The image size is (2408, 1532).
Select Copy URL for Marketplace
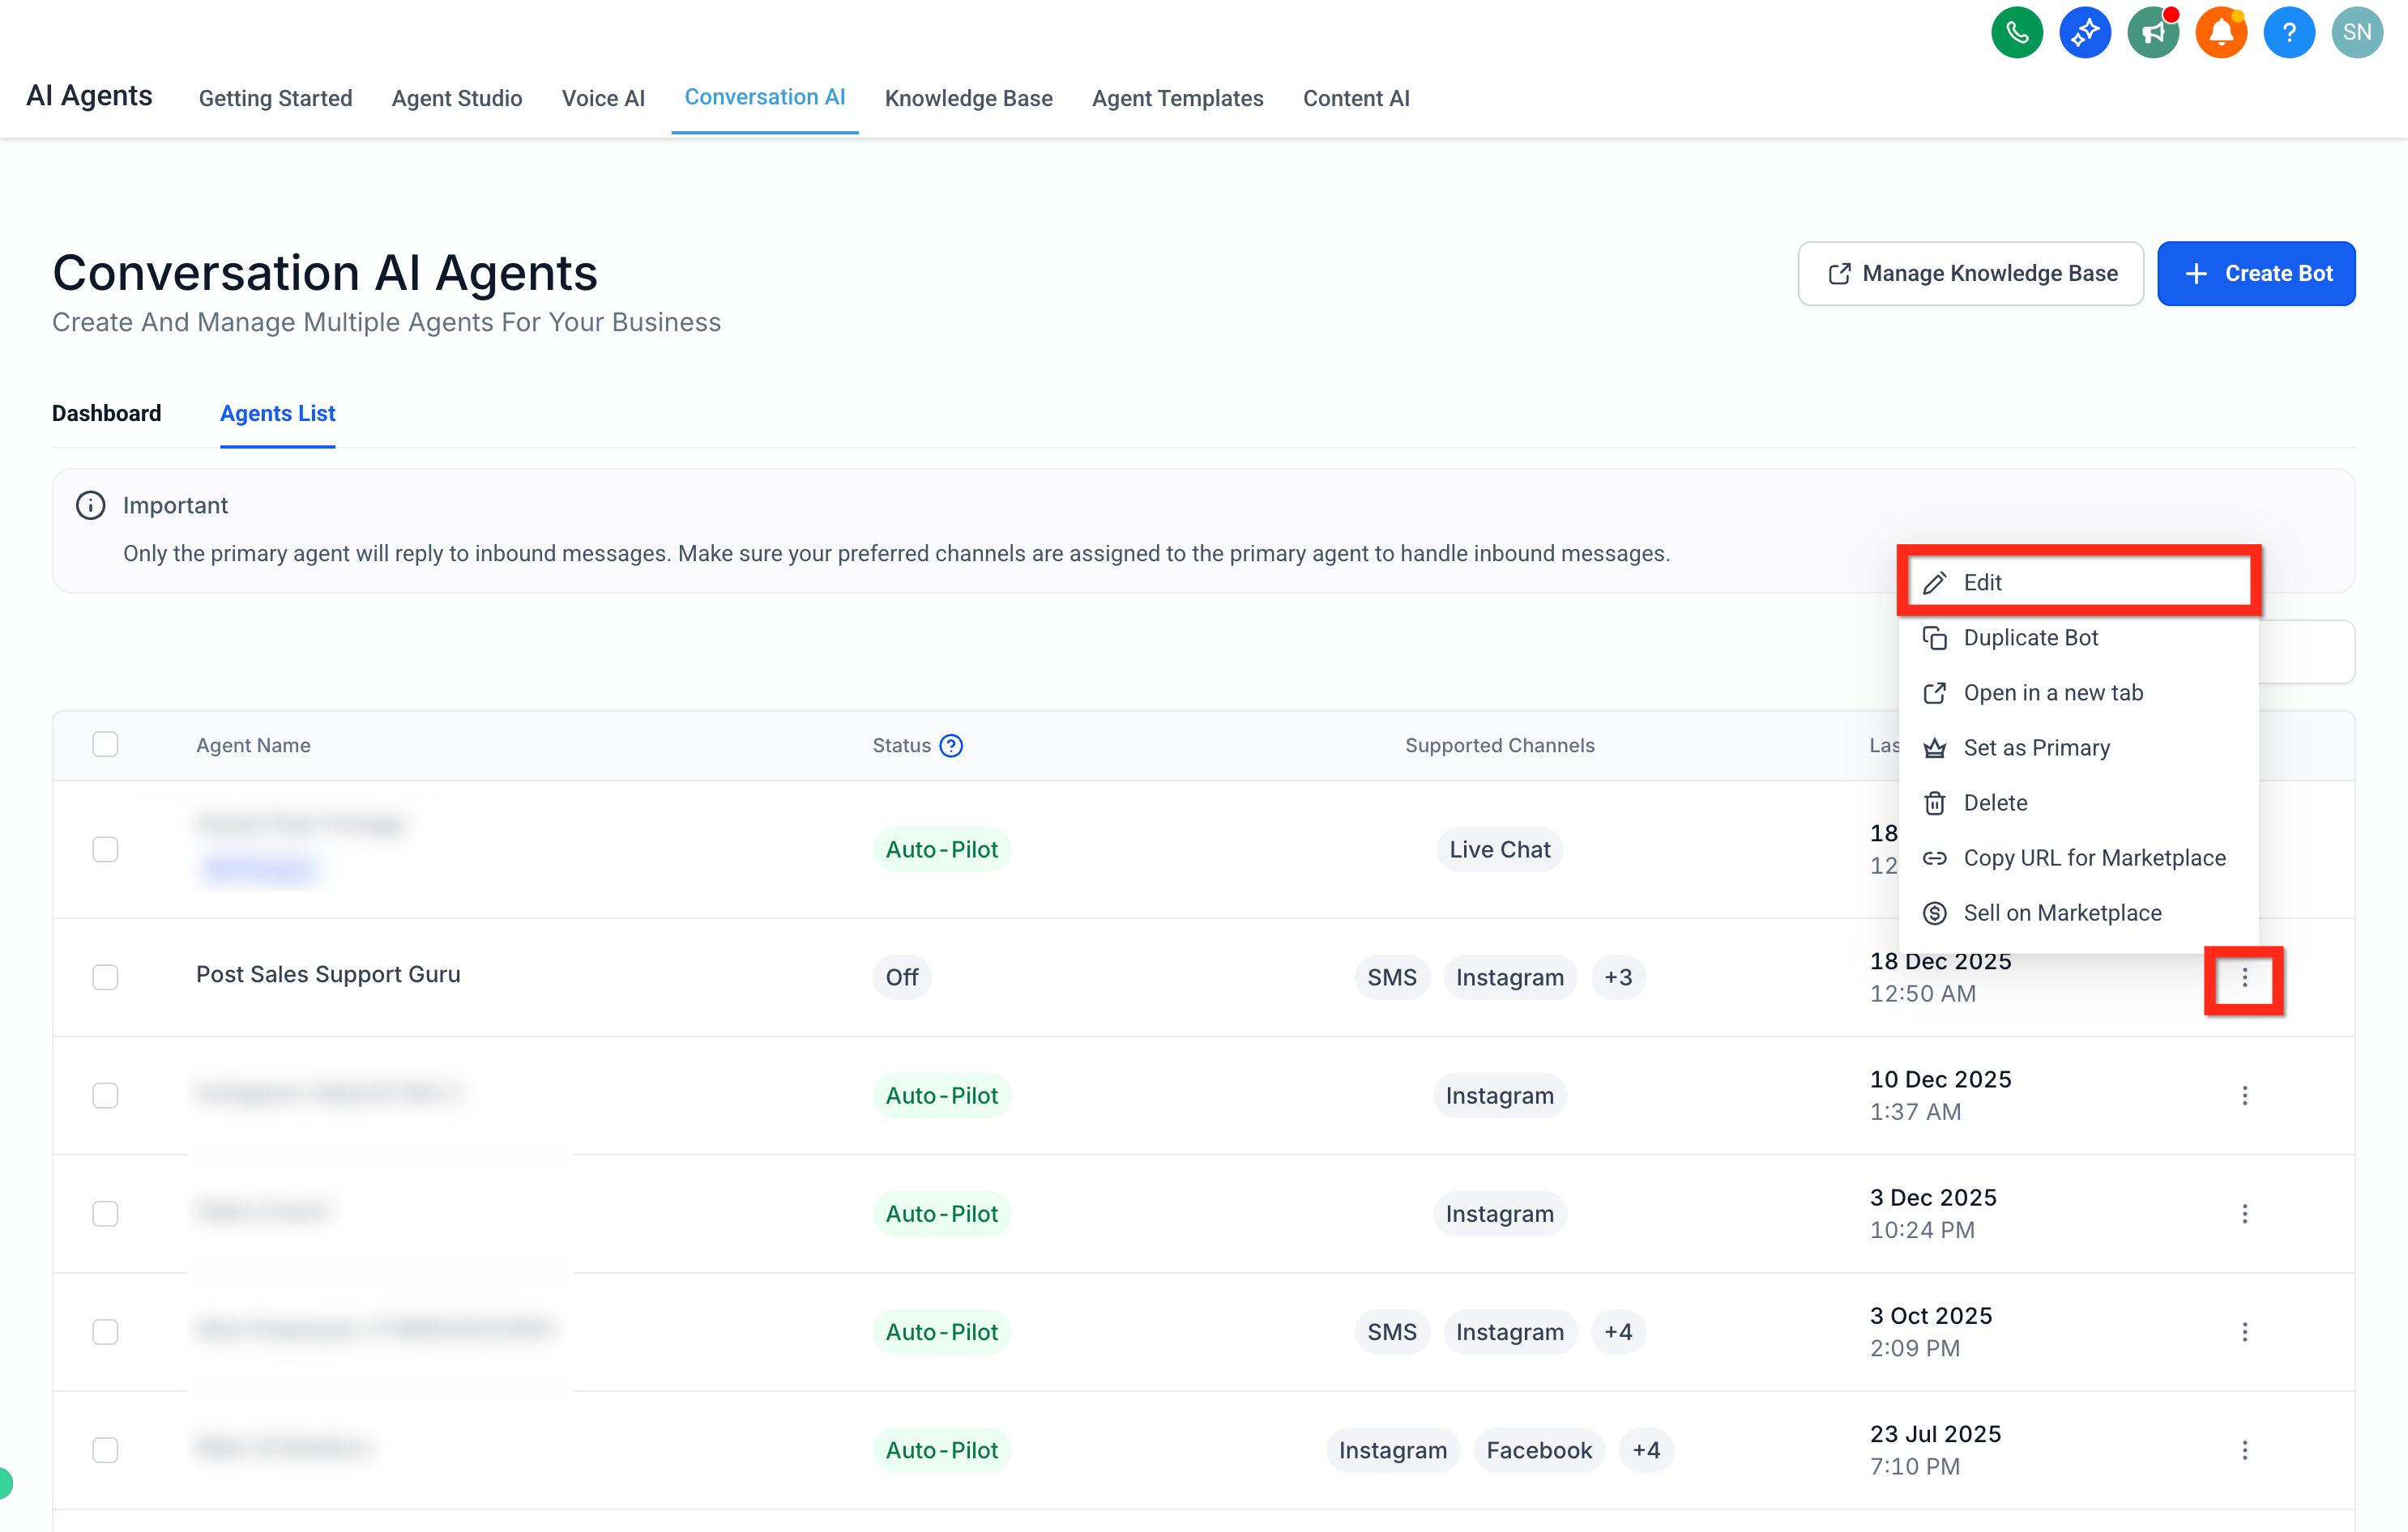point(2078,857)
